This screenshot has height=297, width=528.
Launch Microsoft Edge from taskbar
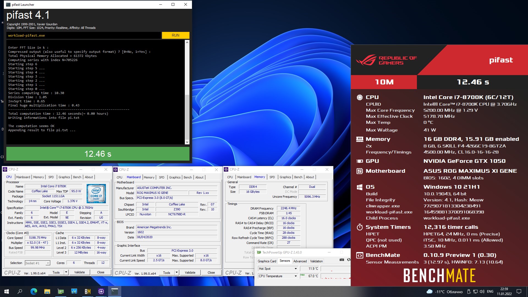[34, 291]
